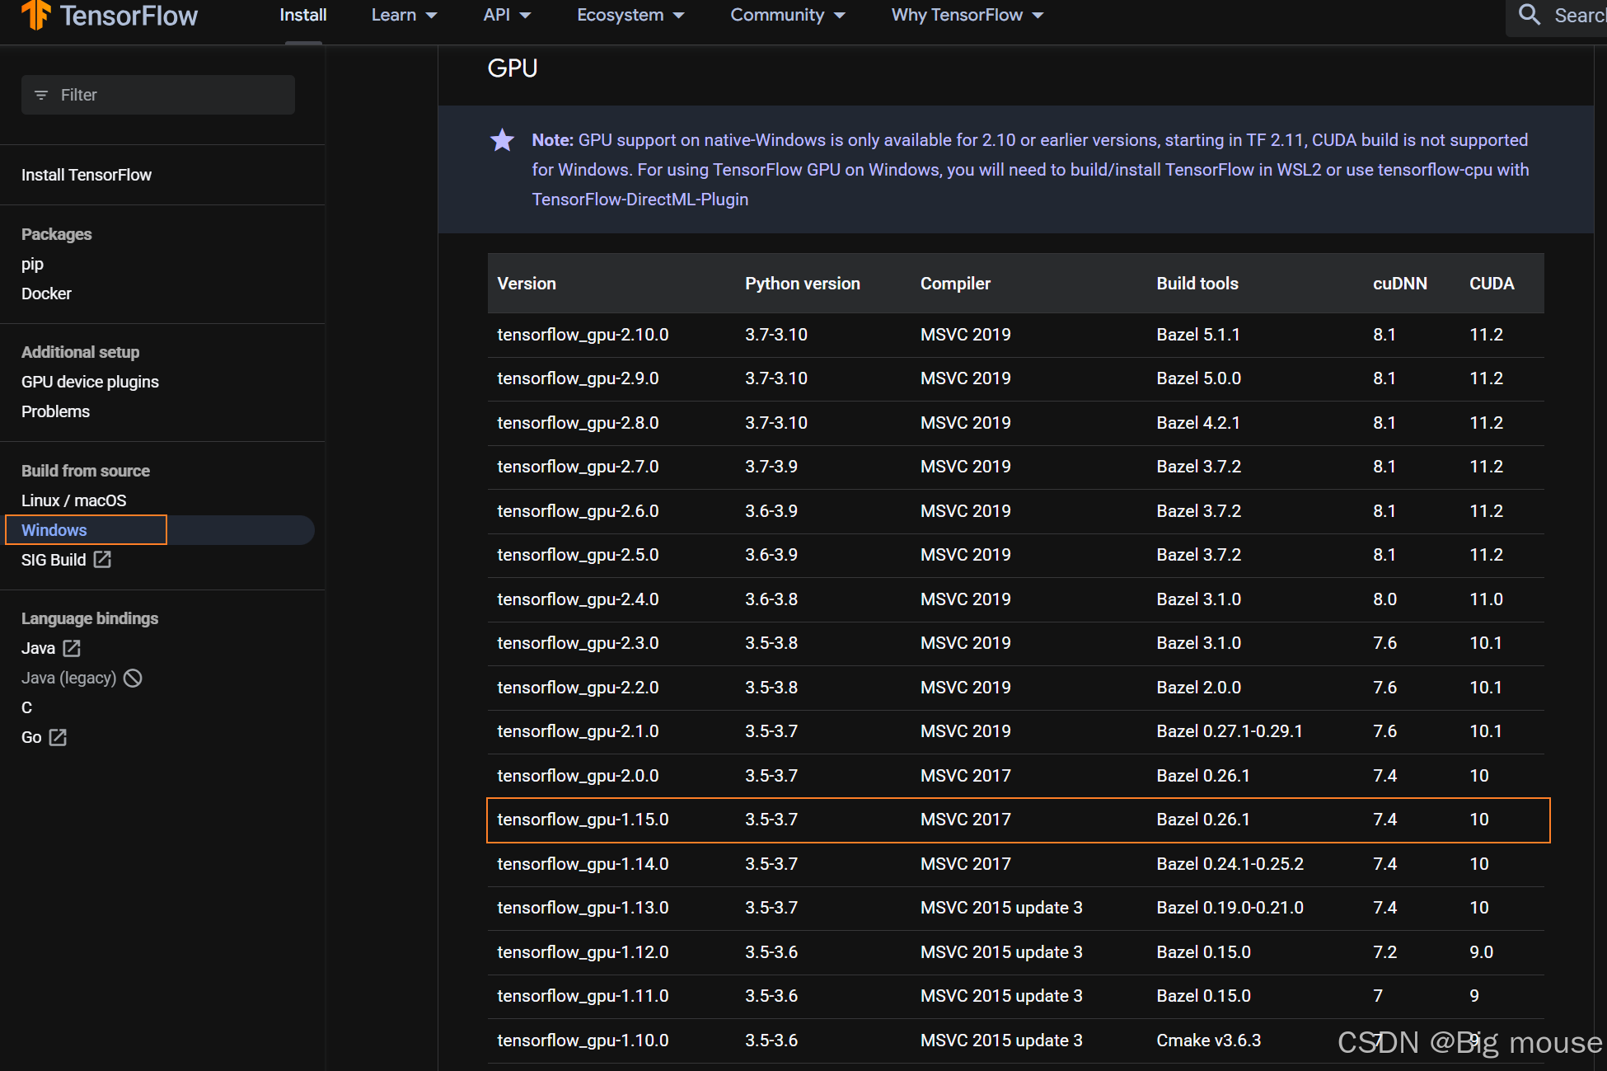The image size is (1607, 1071).
Task: Click the search magnifier icon
Action: point(1530,15)
